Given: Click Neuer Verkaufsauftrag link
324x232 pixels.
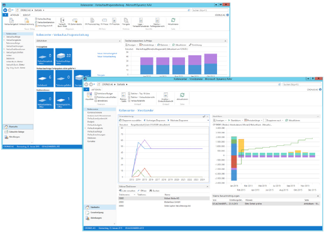Looking at the screenshot, I should 106,57.
